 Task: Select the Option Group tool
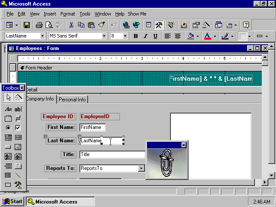tap(8, 118)
